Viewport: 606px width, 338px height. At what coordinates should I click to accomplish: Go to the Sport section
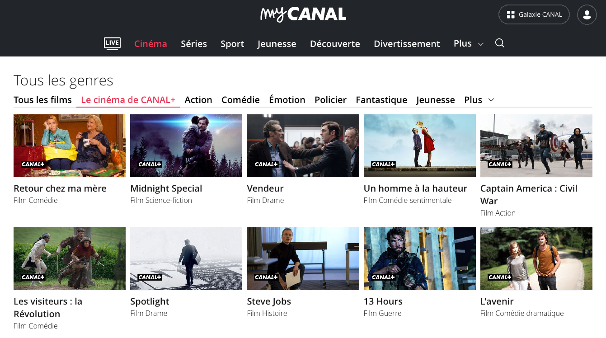pyautogui.click(x=232, y=44)
